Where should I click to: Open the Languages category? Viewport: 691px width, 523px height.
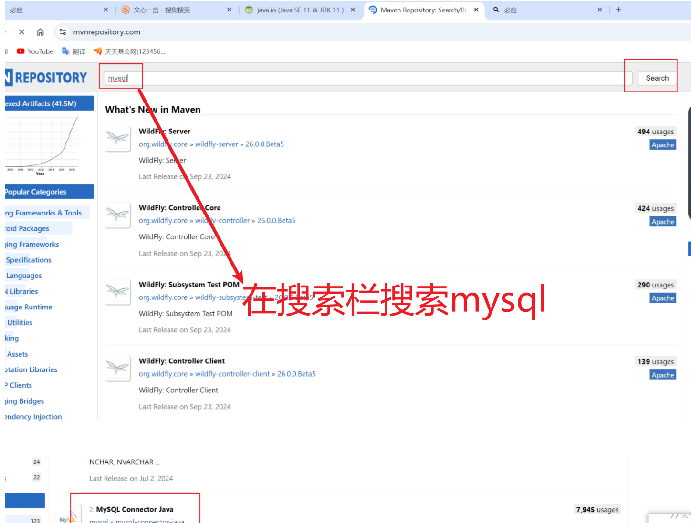click(x=24, y=276)
